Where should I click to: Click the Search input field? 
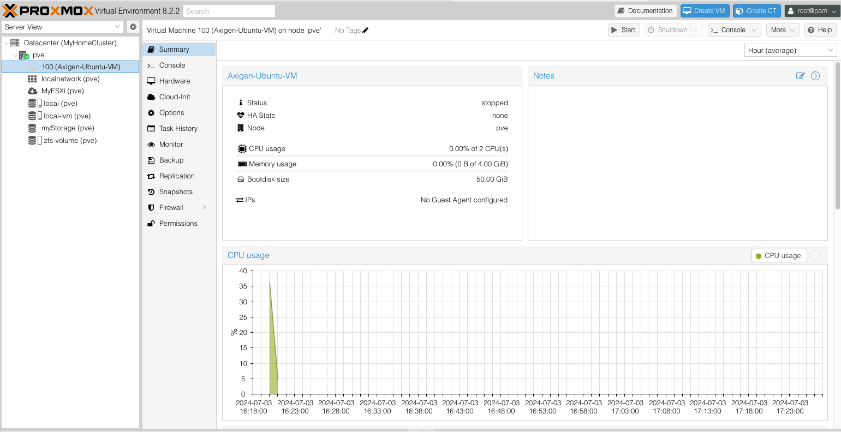click(228, 11)
